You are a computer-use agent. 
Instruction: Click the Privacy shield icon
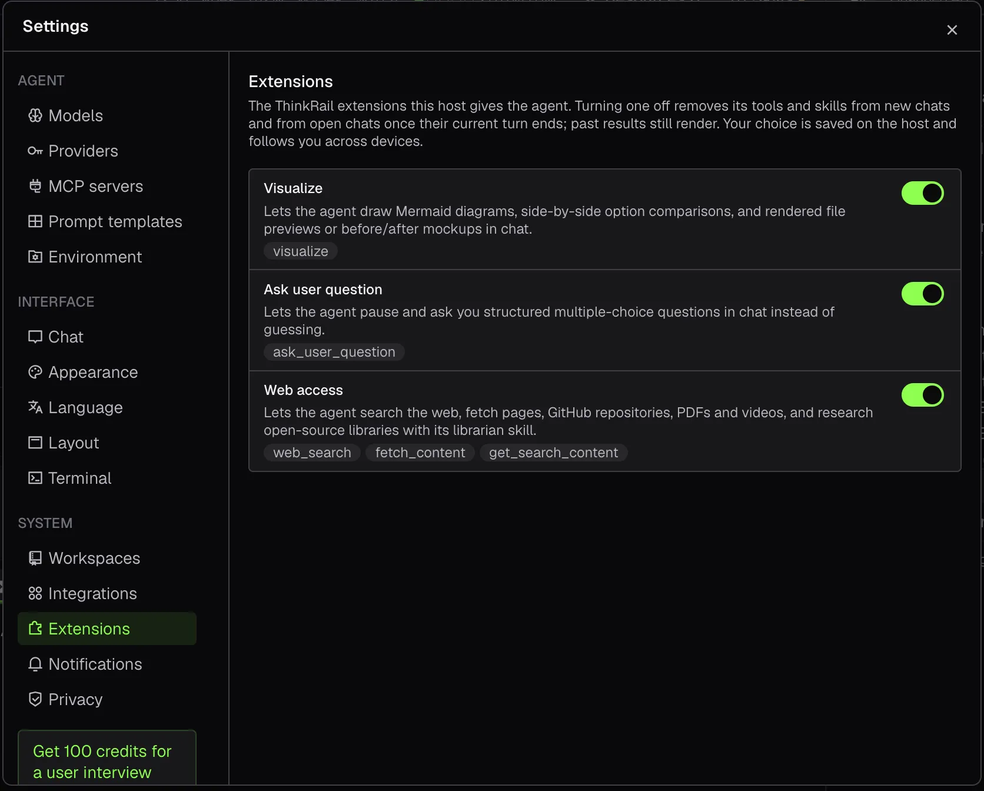point(35,699)
